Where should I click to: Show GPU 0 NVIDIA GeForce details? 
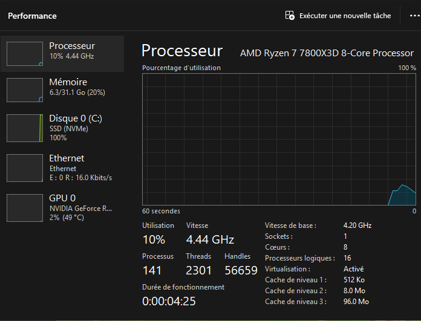click(62, 208)
